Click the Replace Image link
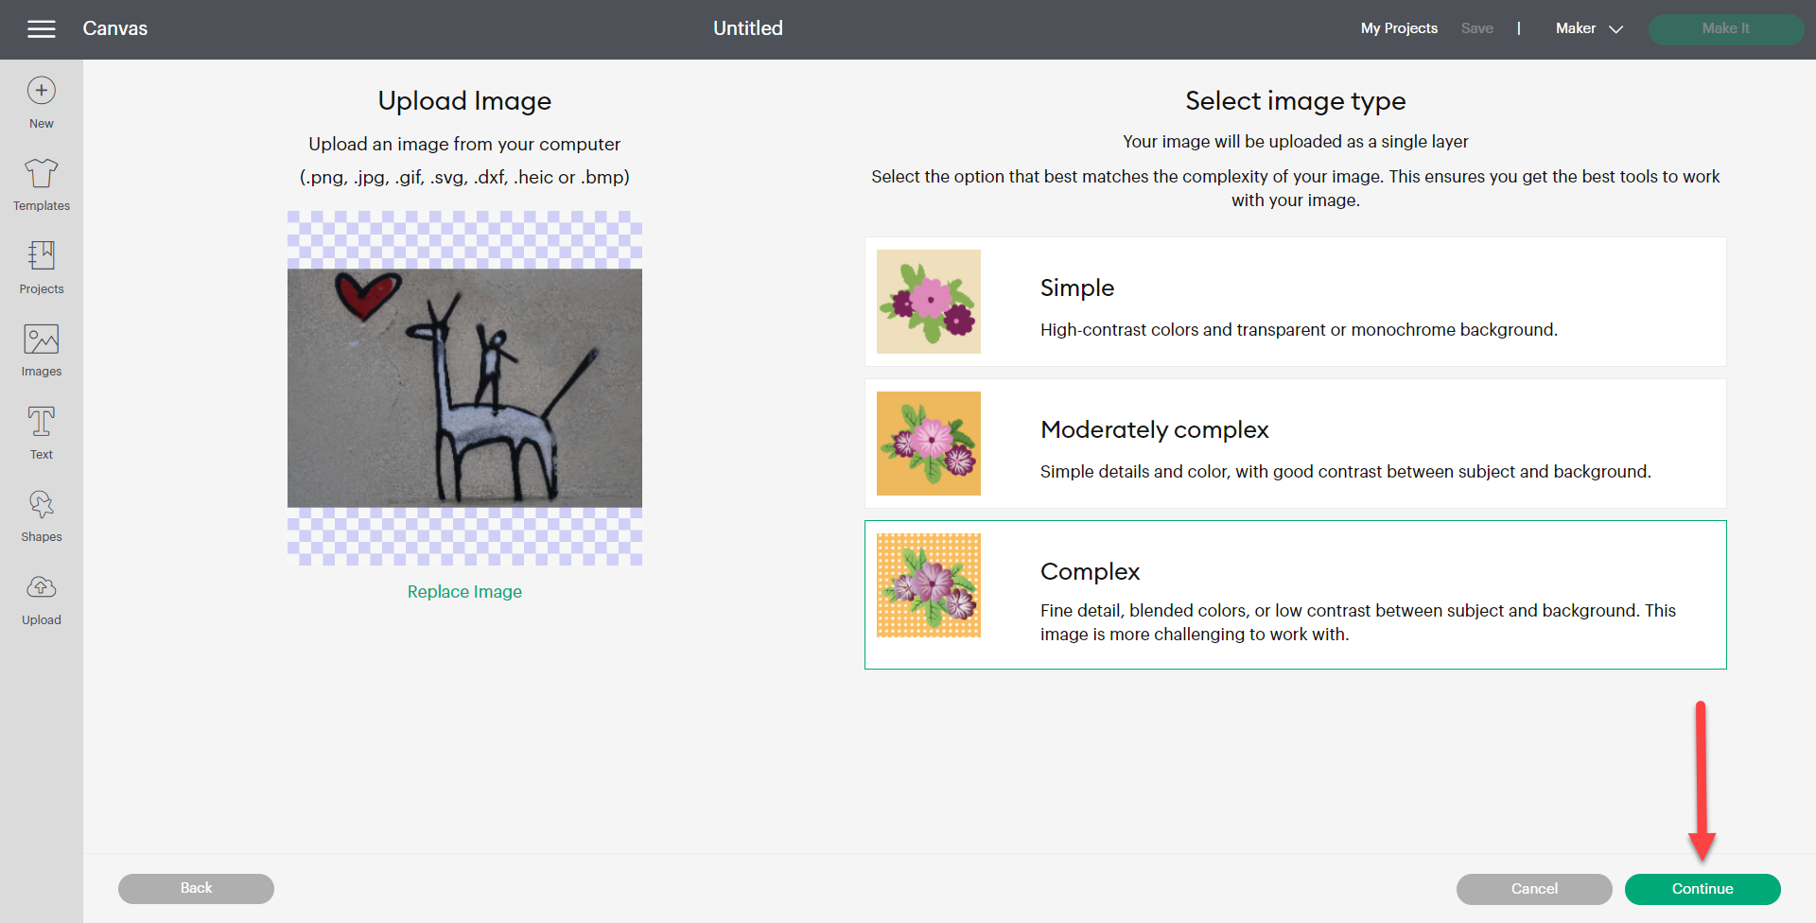This screenshot has width=1816, height=923. click(463, 591)
